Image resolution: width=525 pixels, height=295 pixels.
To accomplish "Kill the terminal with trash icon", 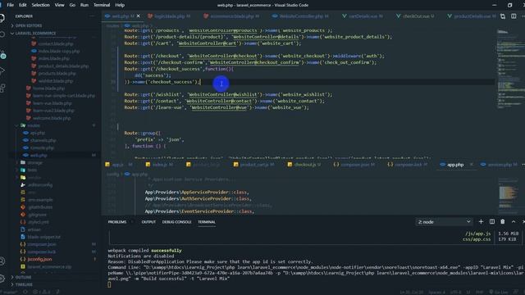I will pos(503,222).
